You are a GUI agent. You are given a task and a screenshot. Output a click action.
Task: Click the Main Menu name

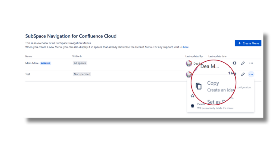pyautogui.click(x=32, y=63)
